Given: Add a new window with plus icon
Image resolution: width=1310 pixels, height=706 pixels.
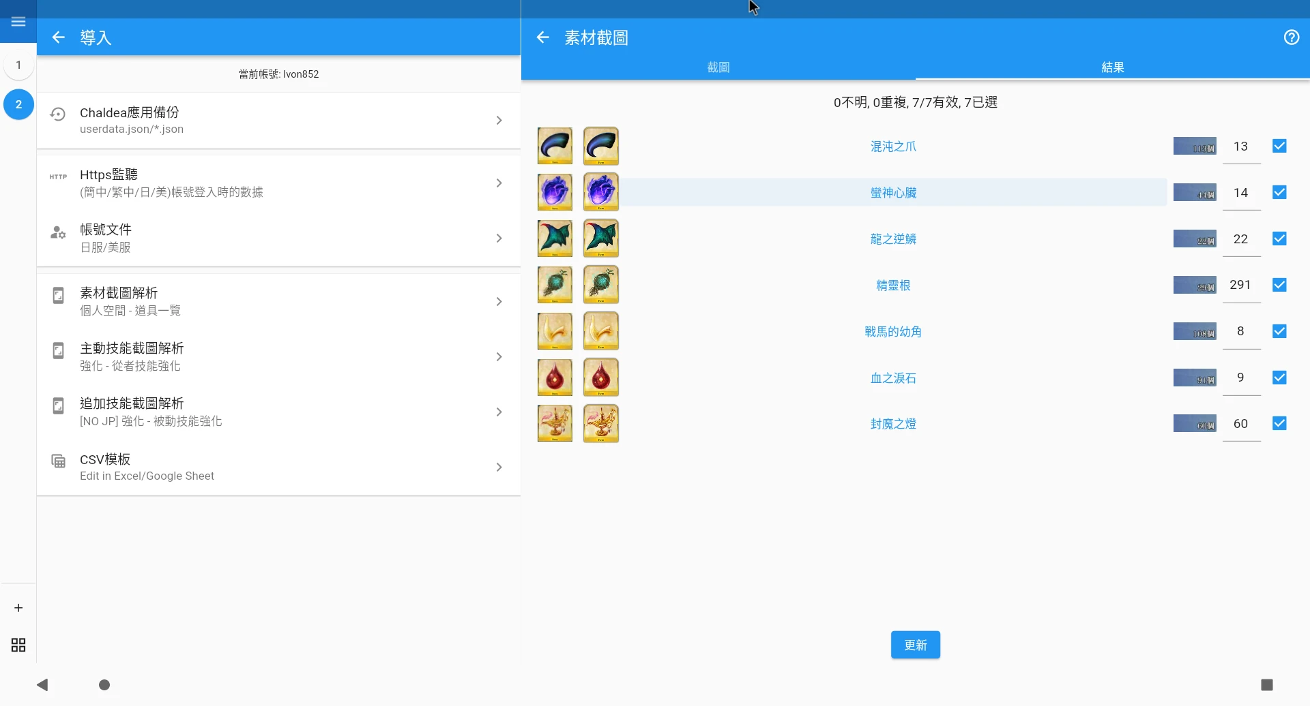Looking at the screenshot, I should pyautogui.click(x=18, y=608).
